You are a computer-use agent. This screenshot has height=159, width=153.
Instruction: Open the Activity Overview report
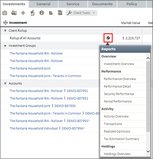pyautogui.click(x=116, y=116)
